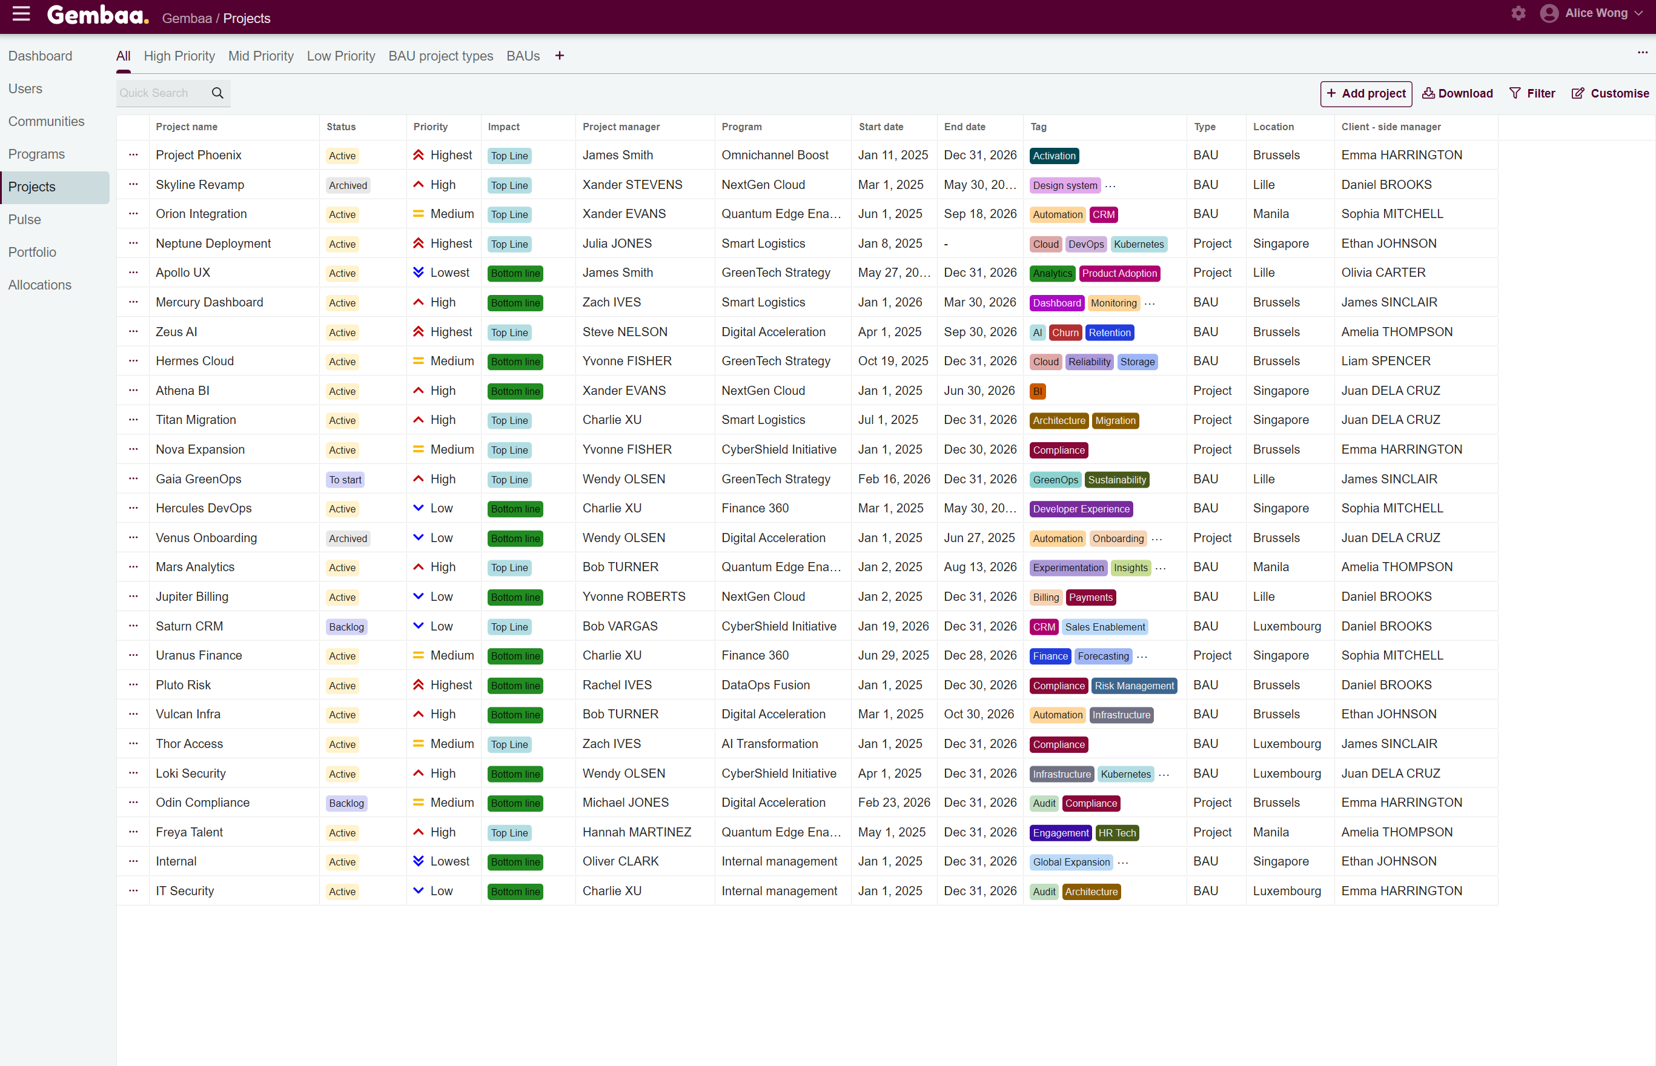Switch to High Priority tab

179,56
